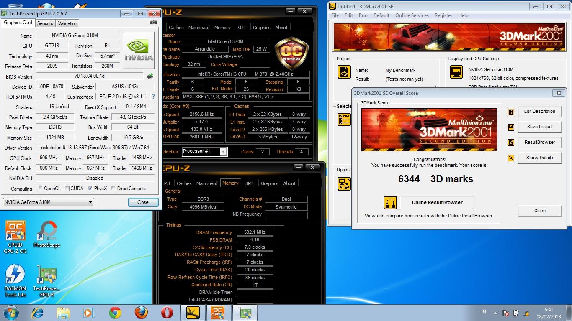The image size is (572, 321).
Task: Click the Selected Tests checklist icon
Action: [344, 120]
